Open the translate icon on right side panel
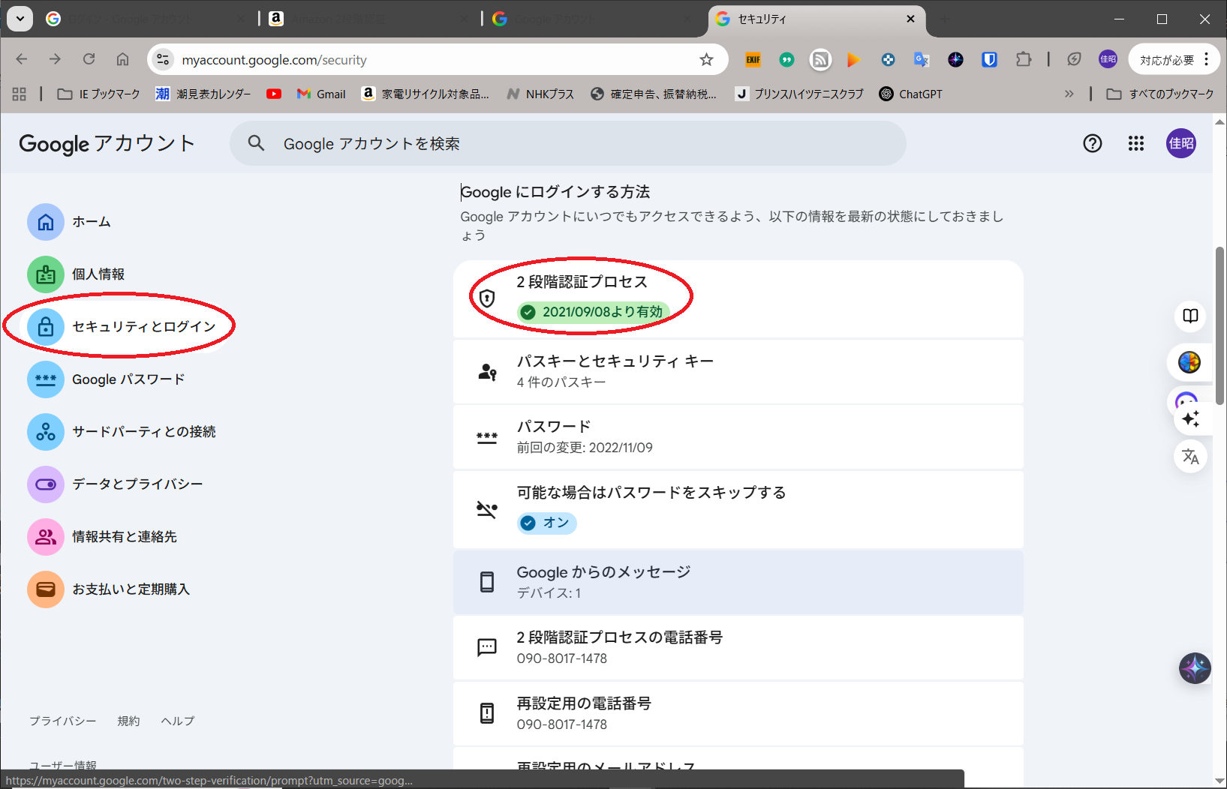Image resolution: width=1227 pixels, height=789 pixels. tap(1190, 456)
